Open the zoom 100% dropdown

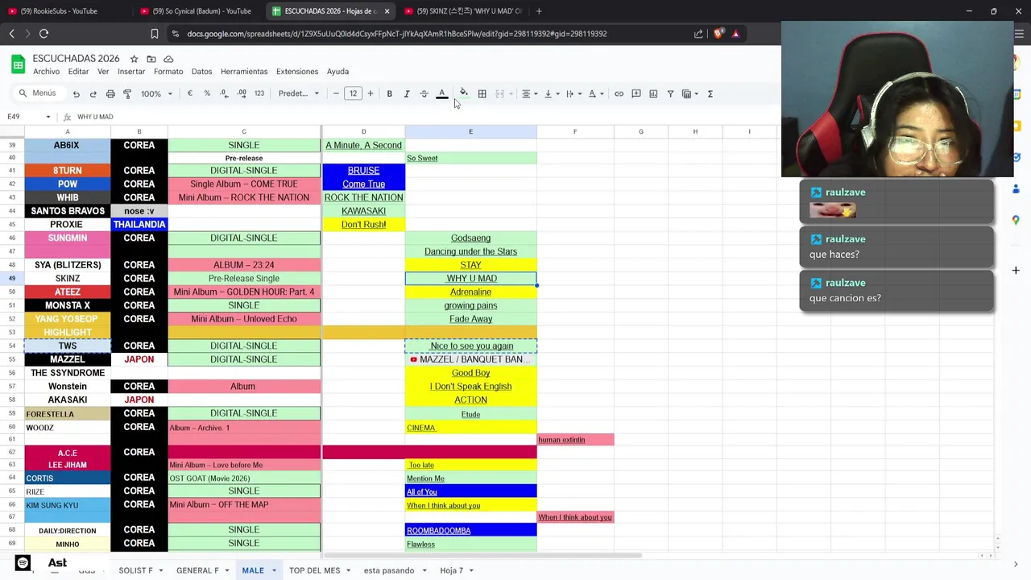156,93
